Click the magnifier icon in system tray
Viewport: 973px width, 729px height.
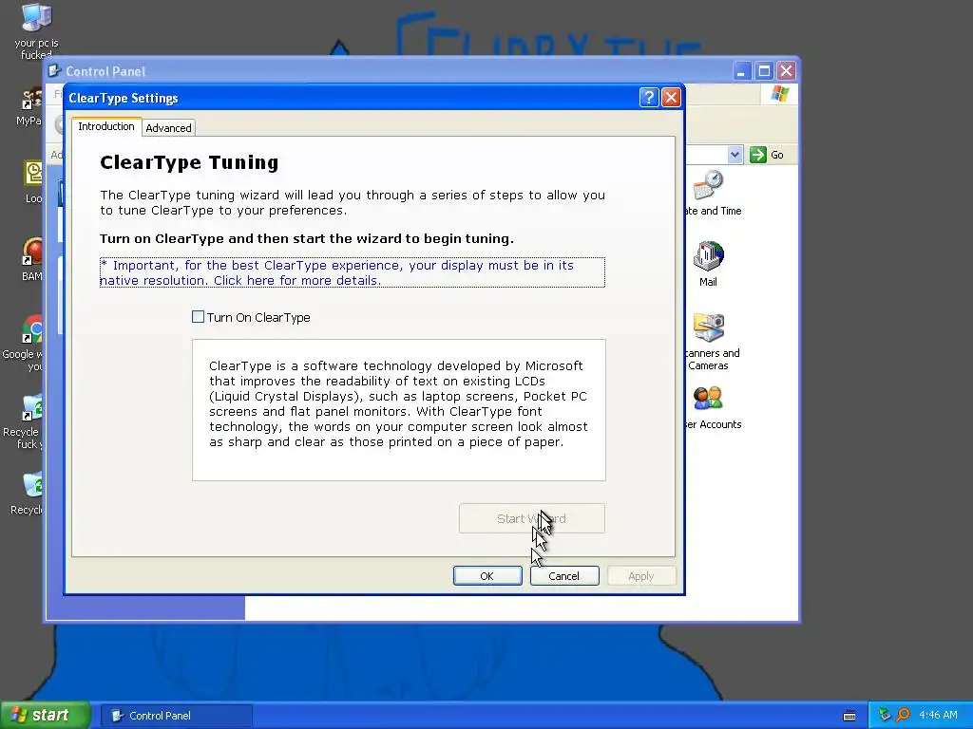click(x=904, y=716)
